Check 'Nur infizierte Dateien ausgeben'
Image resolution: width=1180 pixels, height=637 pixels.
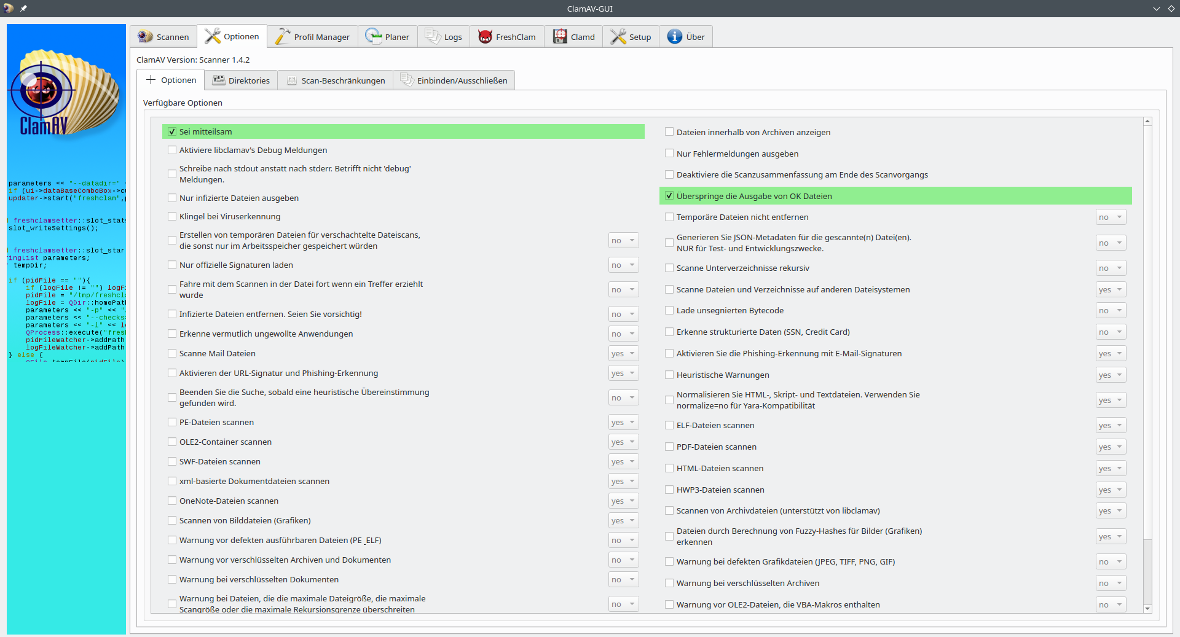tap(172, 198)
